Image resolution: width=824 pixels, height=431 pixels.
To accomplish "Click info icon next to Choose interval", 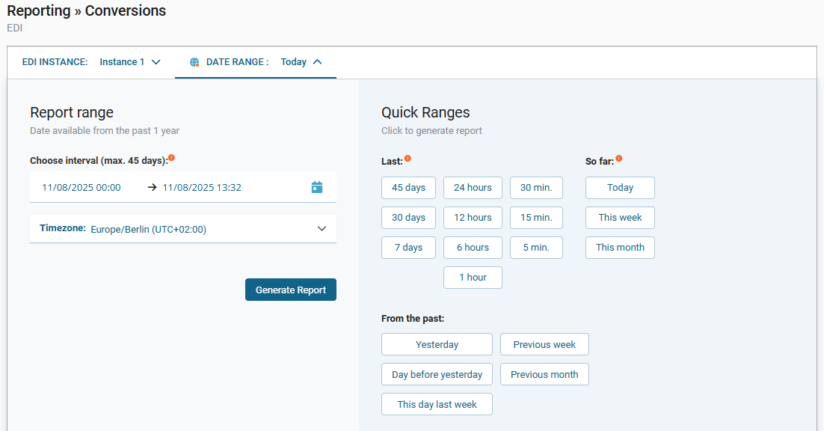I will tap(171, 157).
